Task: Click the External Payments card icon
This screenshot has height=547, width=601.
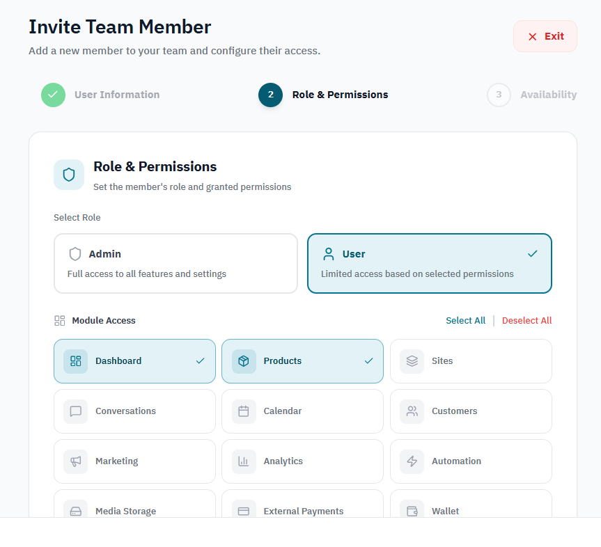Action: click(243, 511)
